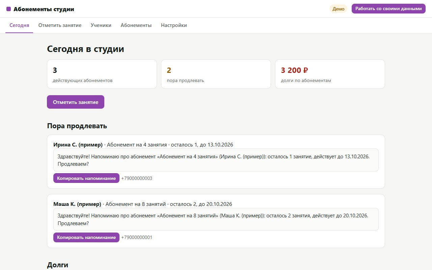Switch to the Отметить занятие tab
Image resolution: width=432 pixels, height=270 pixels.
click(60, 25)
